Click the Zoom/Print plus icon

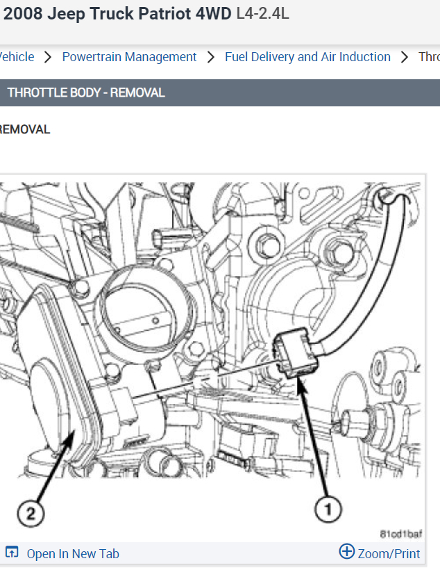pyautogui.click(x=347, y=551)
